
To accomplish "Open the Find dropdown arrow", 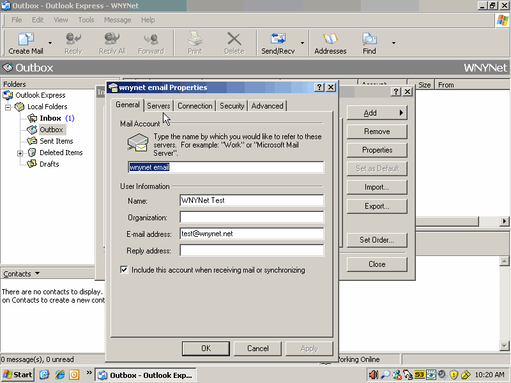I will (x=393, y=43).
